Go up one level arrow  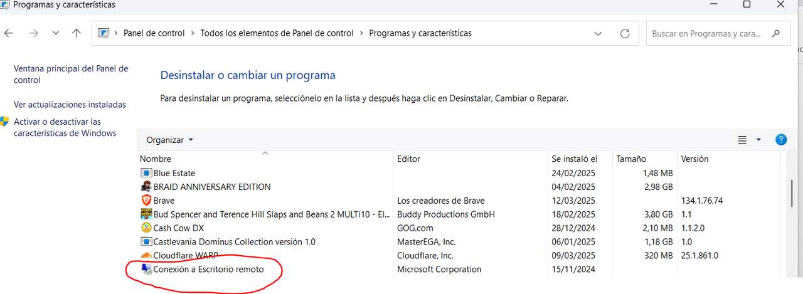[x=77, y=33]
